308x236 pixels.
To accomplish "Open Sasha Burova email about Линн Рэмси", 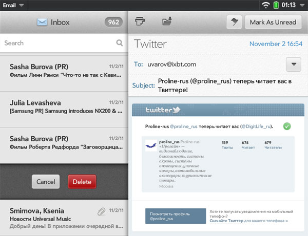I will (64, 74).
